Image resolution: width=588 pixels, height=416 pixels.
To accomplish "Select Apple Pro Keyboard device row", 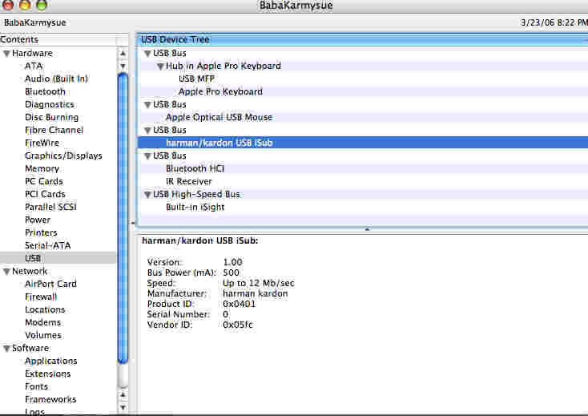I will (x=363, y=91).
